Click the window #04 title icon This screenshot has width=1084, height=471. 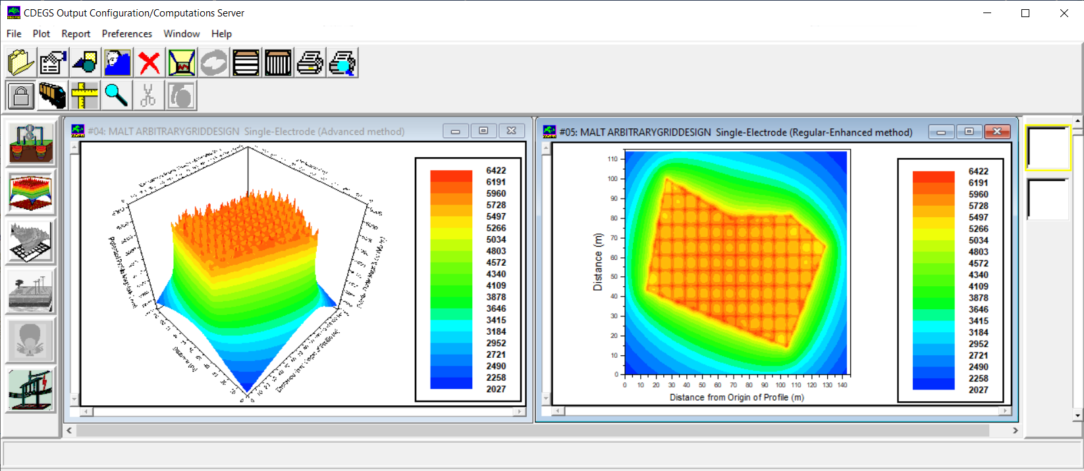pyautogui.click(x=78, y=131)
